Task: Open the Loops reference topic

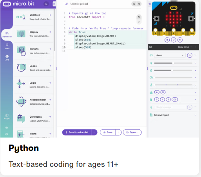Action: point(34,68)
